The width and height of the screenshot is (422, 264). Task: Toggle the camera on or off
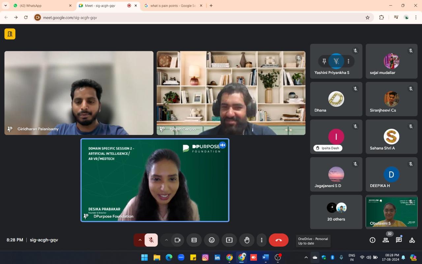(x=178, y=240)
